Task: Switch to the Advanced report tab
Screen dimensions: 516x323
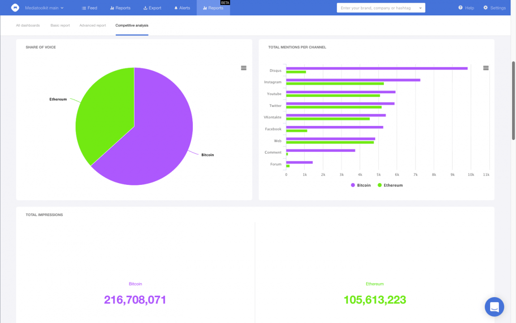Action: [92, 25]
